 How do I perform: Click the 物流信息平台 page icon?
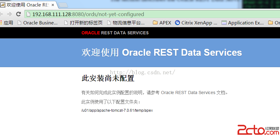[x=109, y=23]
